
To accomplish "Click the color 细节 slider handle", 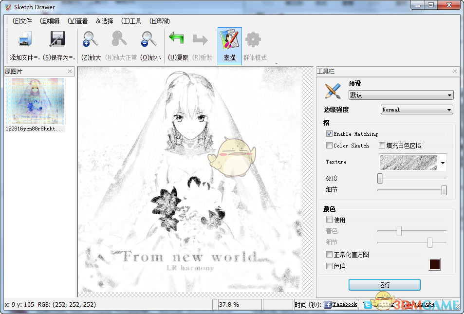I will [x=429, y=242].
